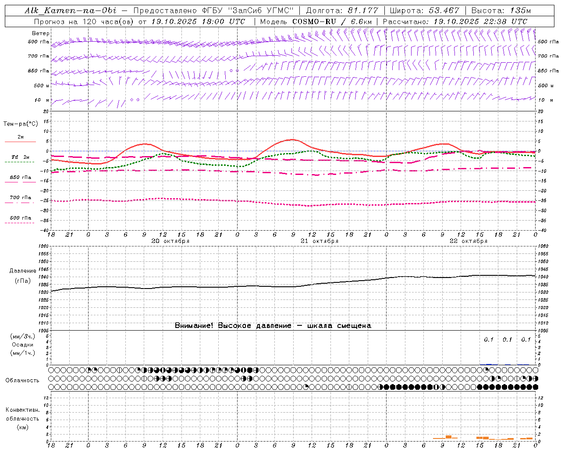Click the Облачность cloudiness label

[x=22, y=380]
